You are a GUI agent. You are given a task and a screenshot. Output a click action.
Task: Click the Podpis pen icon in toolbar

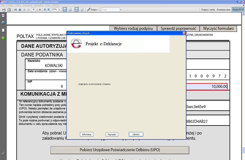[x=89, y=10]
